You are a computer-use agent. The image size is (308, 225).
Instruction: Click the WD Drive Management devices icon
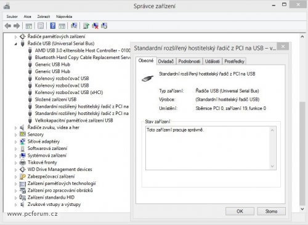point(22,170)
